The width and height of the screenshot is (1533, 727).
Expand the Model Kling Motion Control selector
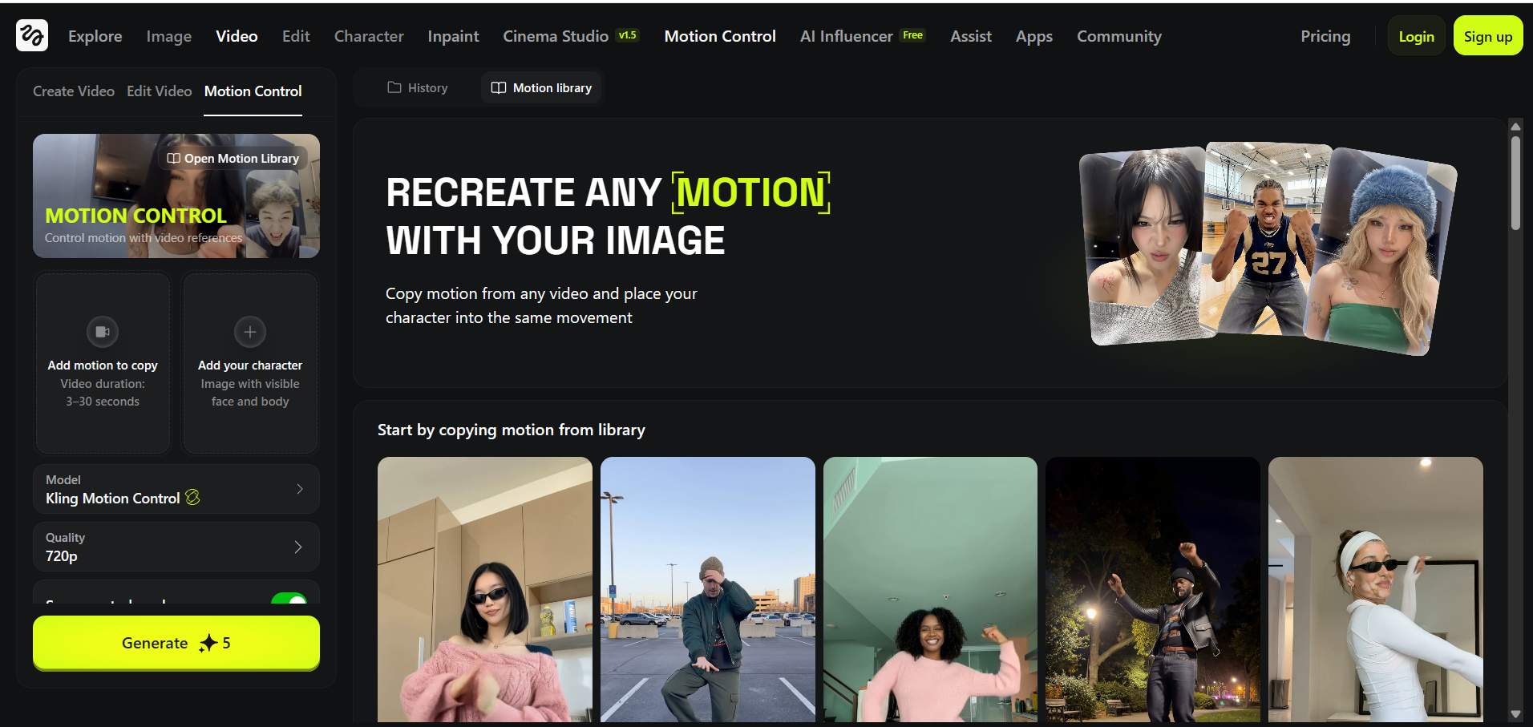click(176, 489)
